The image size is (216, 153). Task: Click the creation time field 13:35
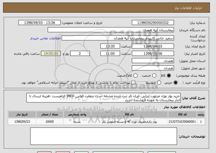click(x=110, y=46)
